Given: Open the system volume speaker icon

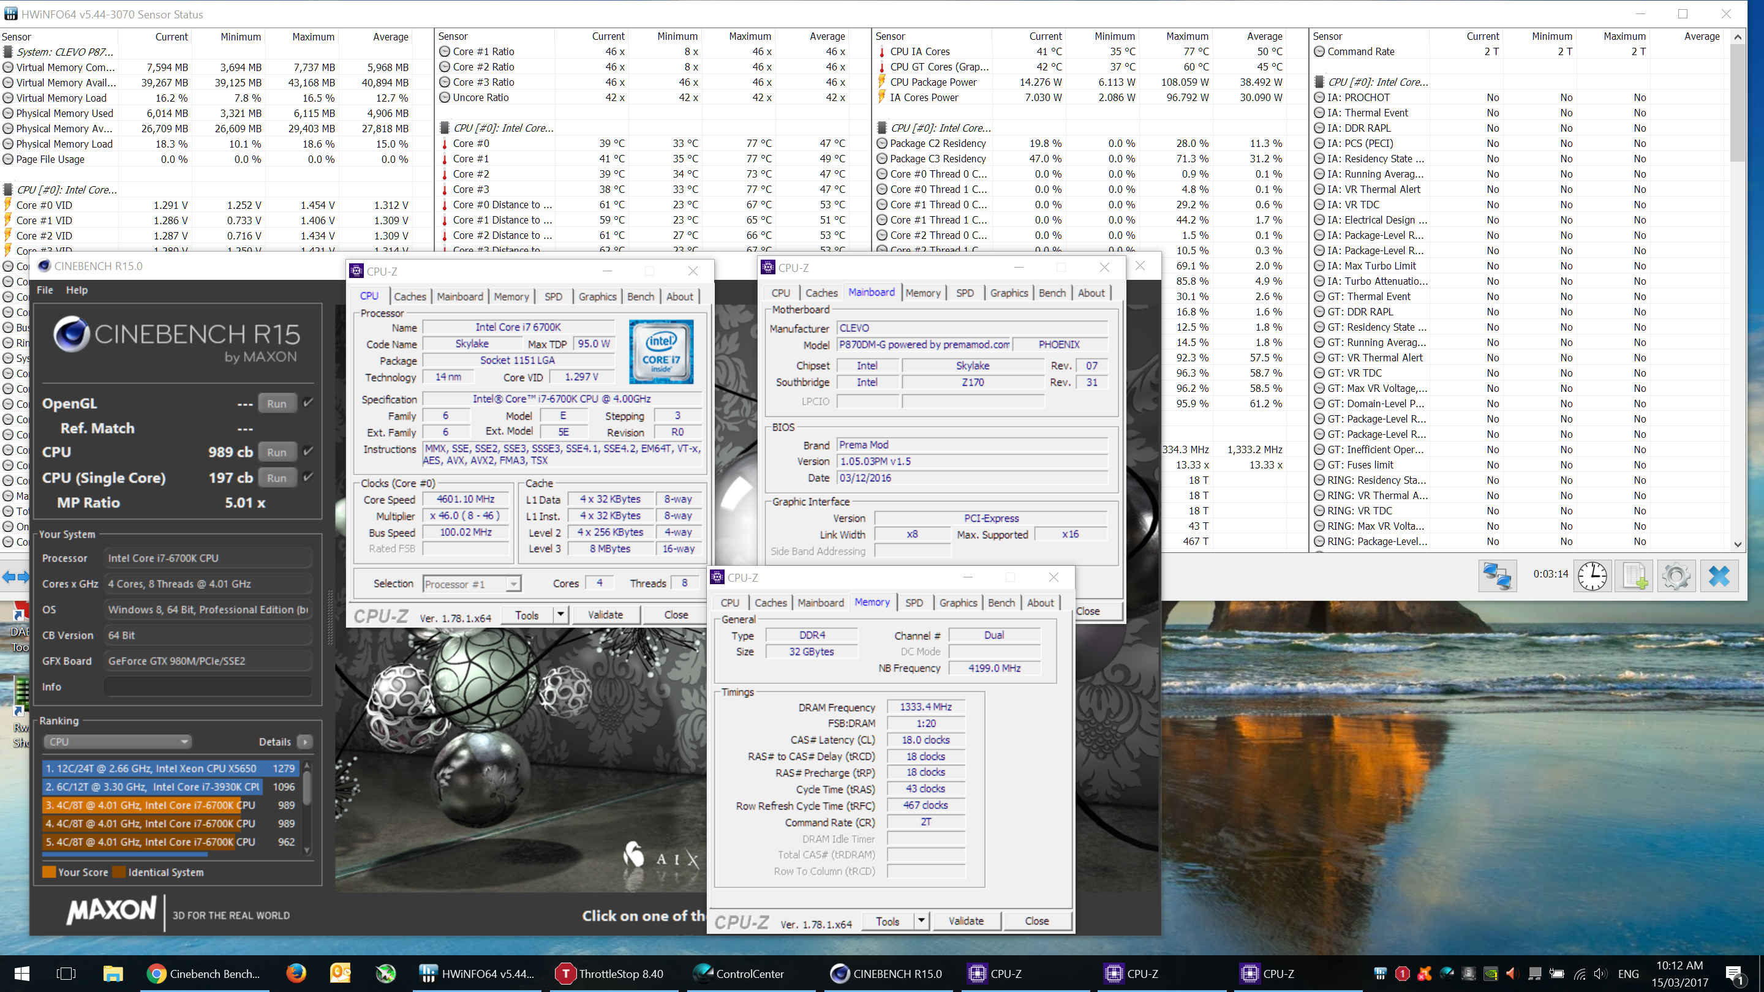Looking at the screenshot, I should pos(1601,974).
